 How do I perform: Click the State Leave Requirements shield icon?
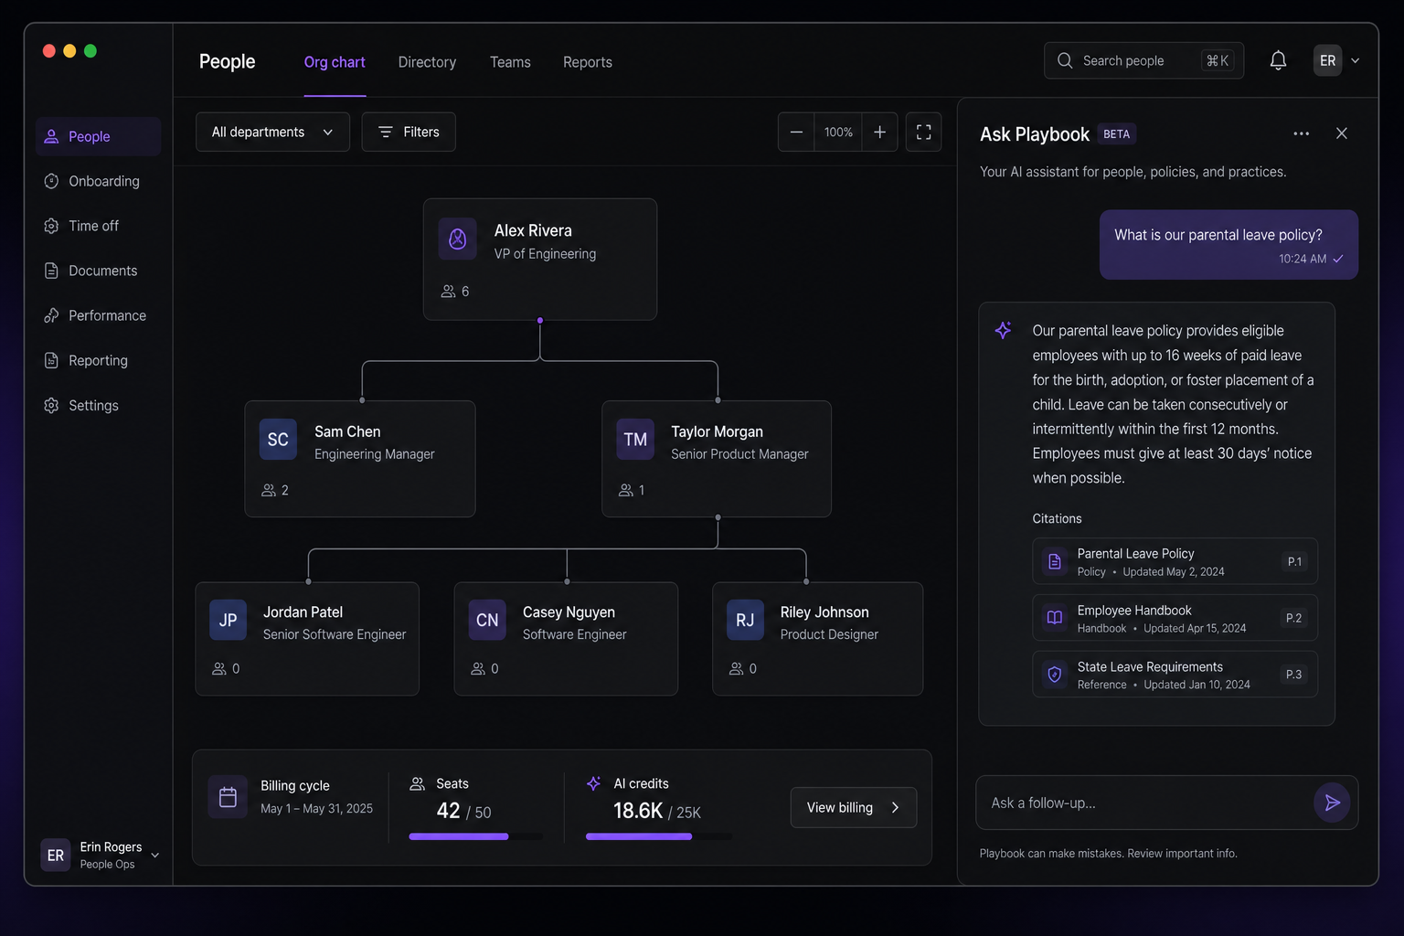coord(1055,675)
